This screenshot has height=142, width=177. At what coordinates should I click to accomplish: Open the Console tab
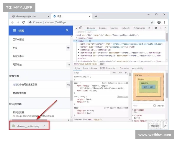[x=103, y=28]
